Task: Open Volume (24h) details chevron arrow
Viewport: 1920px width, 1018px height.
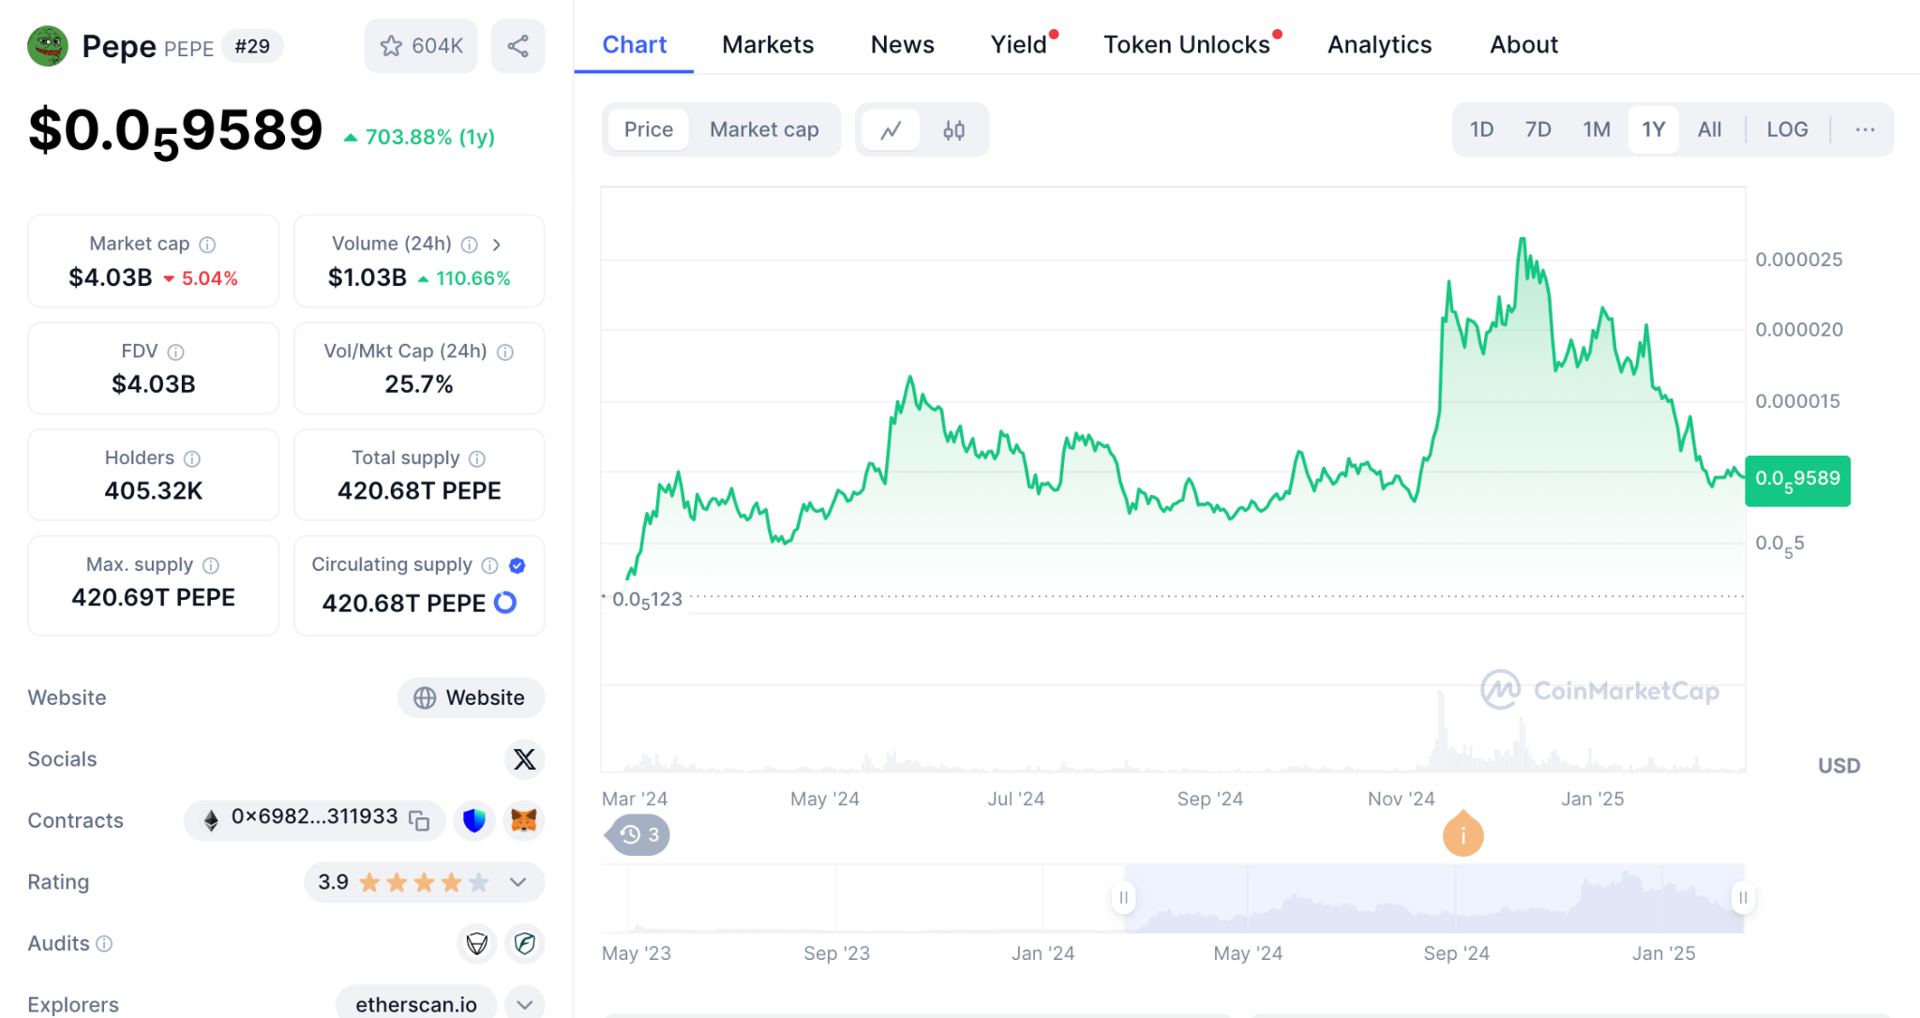Action: coord(497,245)
